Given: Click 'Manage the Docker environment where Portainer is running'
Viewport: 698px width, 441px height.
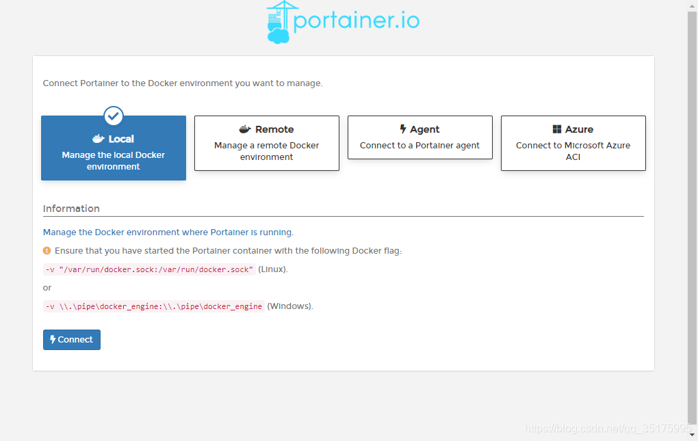Looking at the screenshot, I should click(168, 232).
